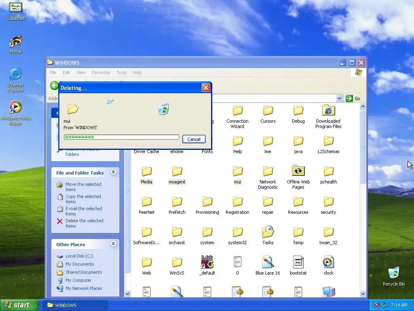This screenshot has height=311, width=414.
Task: Select the Prefetch folder
Action: click(x=177, y=205)
